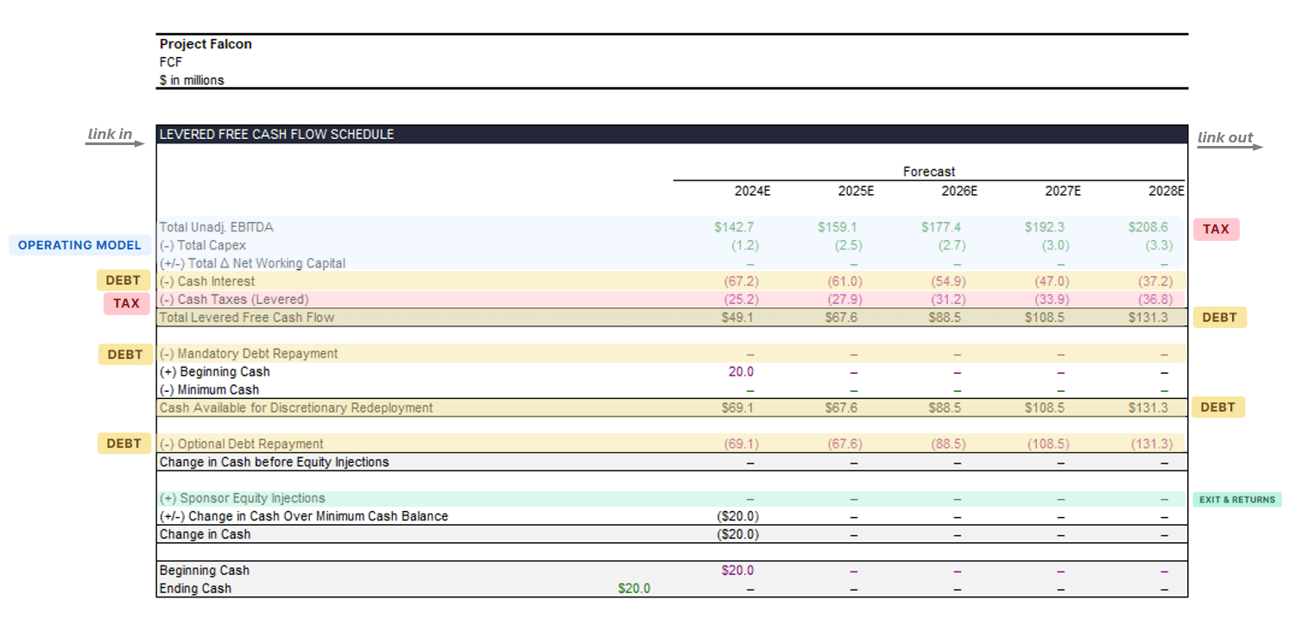Click the green $20.0 Ending Cash value
Viewport: 1315px width, 619px height.
tap(634, 589)
